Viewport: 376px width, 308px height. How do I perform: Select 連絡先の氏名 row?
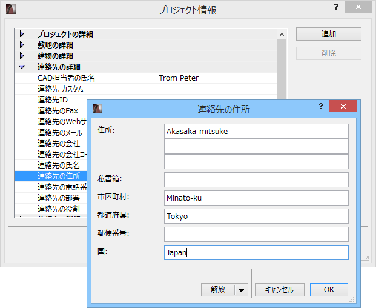pos(51,165)
